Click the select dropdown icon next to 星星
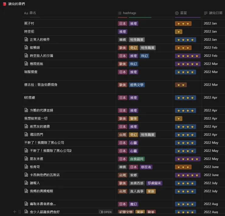 click(177, 13)
